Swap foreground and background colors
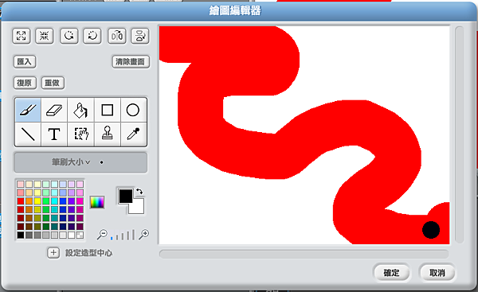Image resolution: width=478 pixels, height=292 pixels. click(x=139, y=192)
